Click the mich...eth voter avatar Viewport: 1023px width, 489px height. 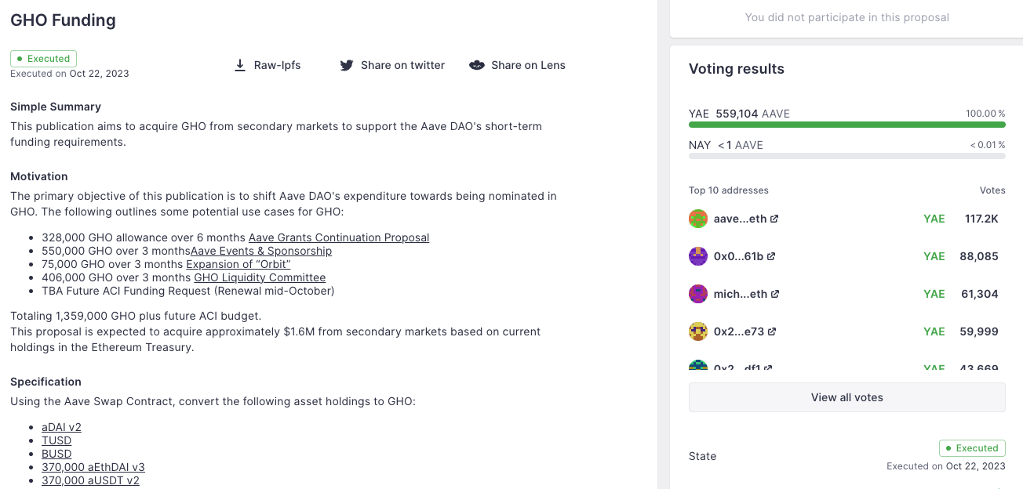[698, 294]
